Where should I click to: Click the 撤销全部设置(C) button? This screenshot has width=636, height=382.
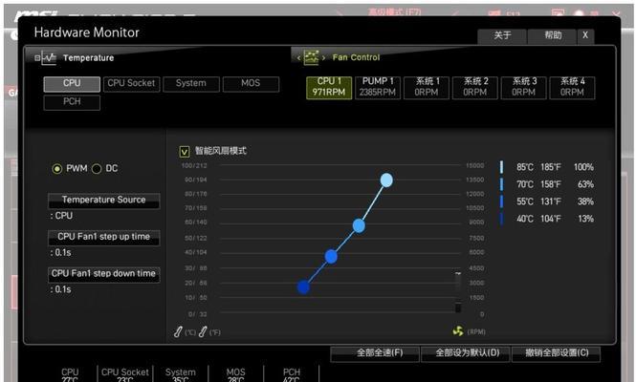(x=557, y=353)
